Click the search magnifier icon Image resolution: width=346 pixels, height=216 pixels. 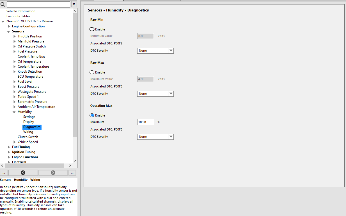3,4
